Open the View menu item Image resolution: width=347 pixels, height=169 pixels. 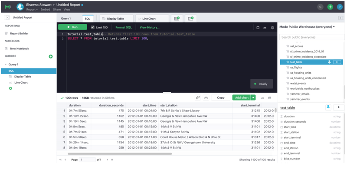(x=67, y=10)
